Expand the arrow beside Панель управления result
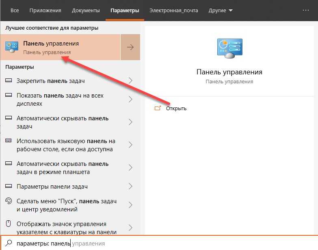The image size is (318, 250). 130,47
